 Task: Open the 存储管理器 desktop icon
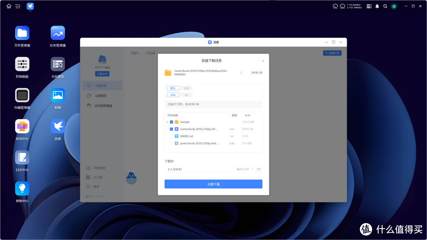pyautogui.click(x=22, y=96)
